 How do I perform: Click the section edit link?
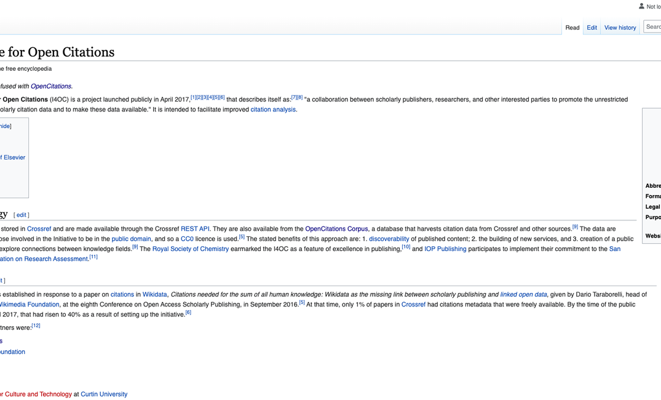pos(22,215)
